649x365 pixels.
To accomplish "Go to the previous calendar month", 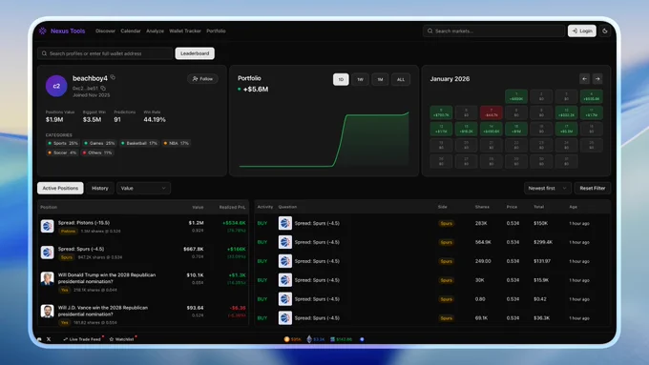I will coord(584,78).
